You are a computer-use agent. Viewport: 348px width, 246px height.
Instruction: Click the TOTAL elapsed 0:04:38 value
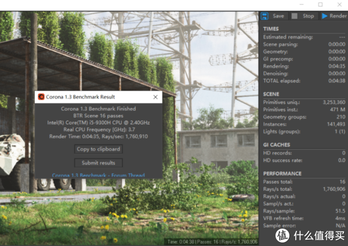point(336,81)
